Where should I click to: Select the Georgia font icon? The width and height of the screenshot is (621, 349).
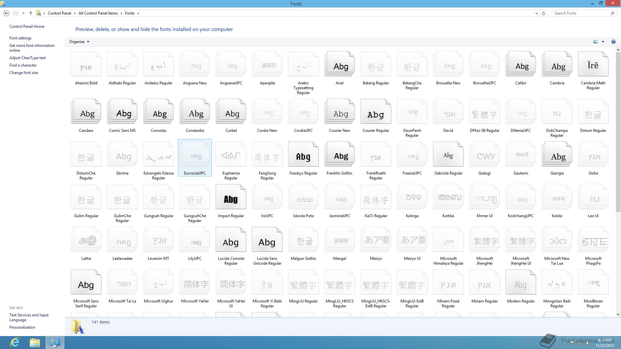pos(557,154)
